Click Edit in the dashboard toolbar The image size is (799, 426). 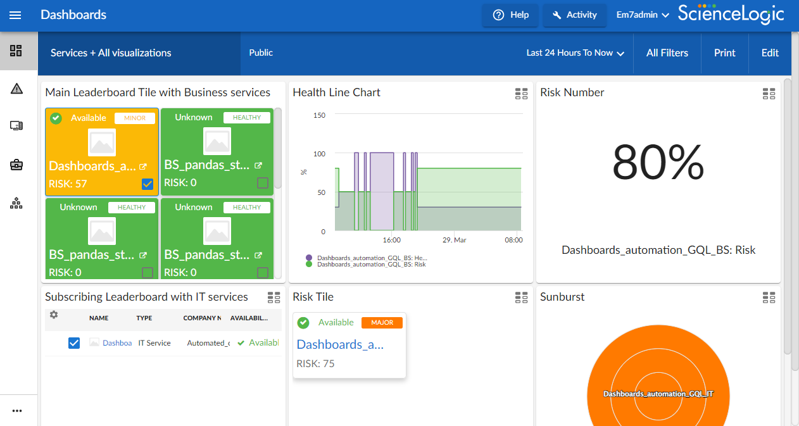770,53
